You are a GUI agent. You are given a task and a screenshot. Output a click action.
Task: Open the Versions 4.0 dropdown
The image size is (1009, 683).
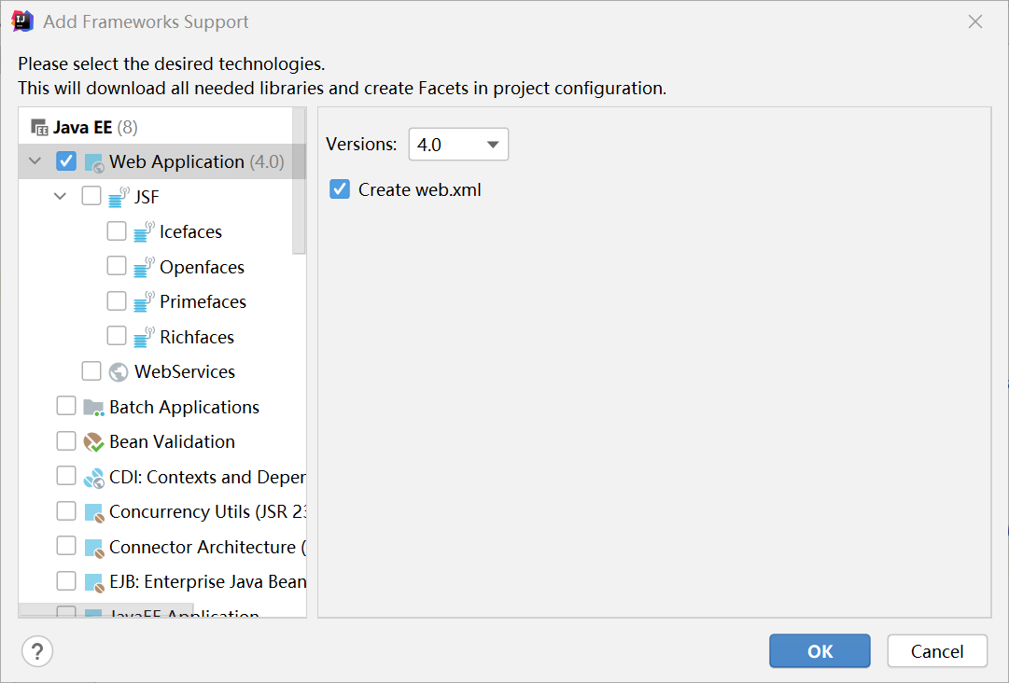pyautogui.click(x=458, y=145)
